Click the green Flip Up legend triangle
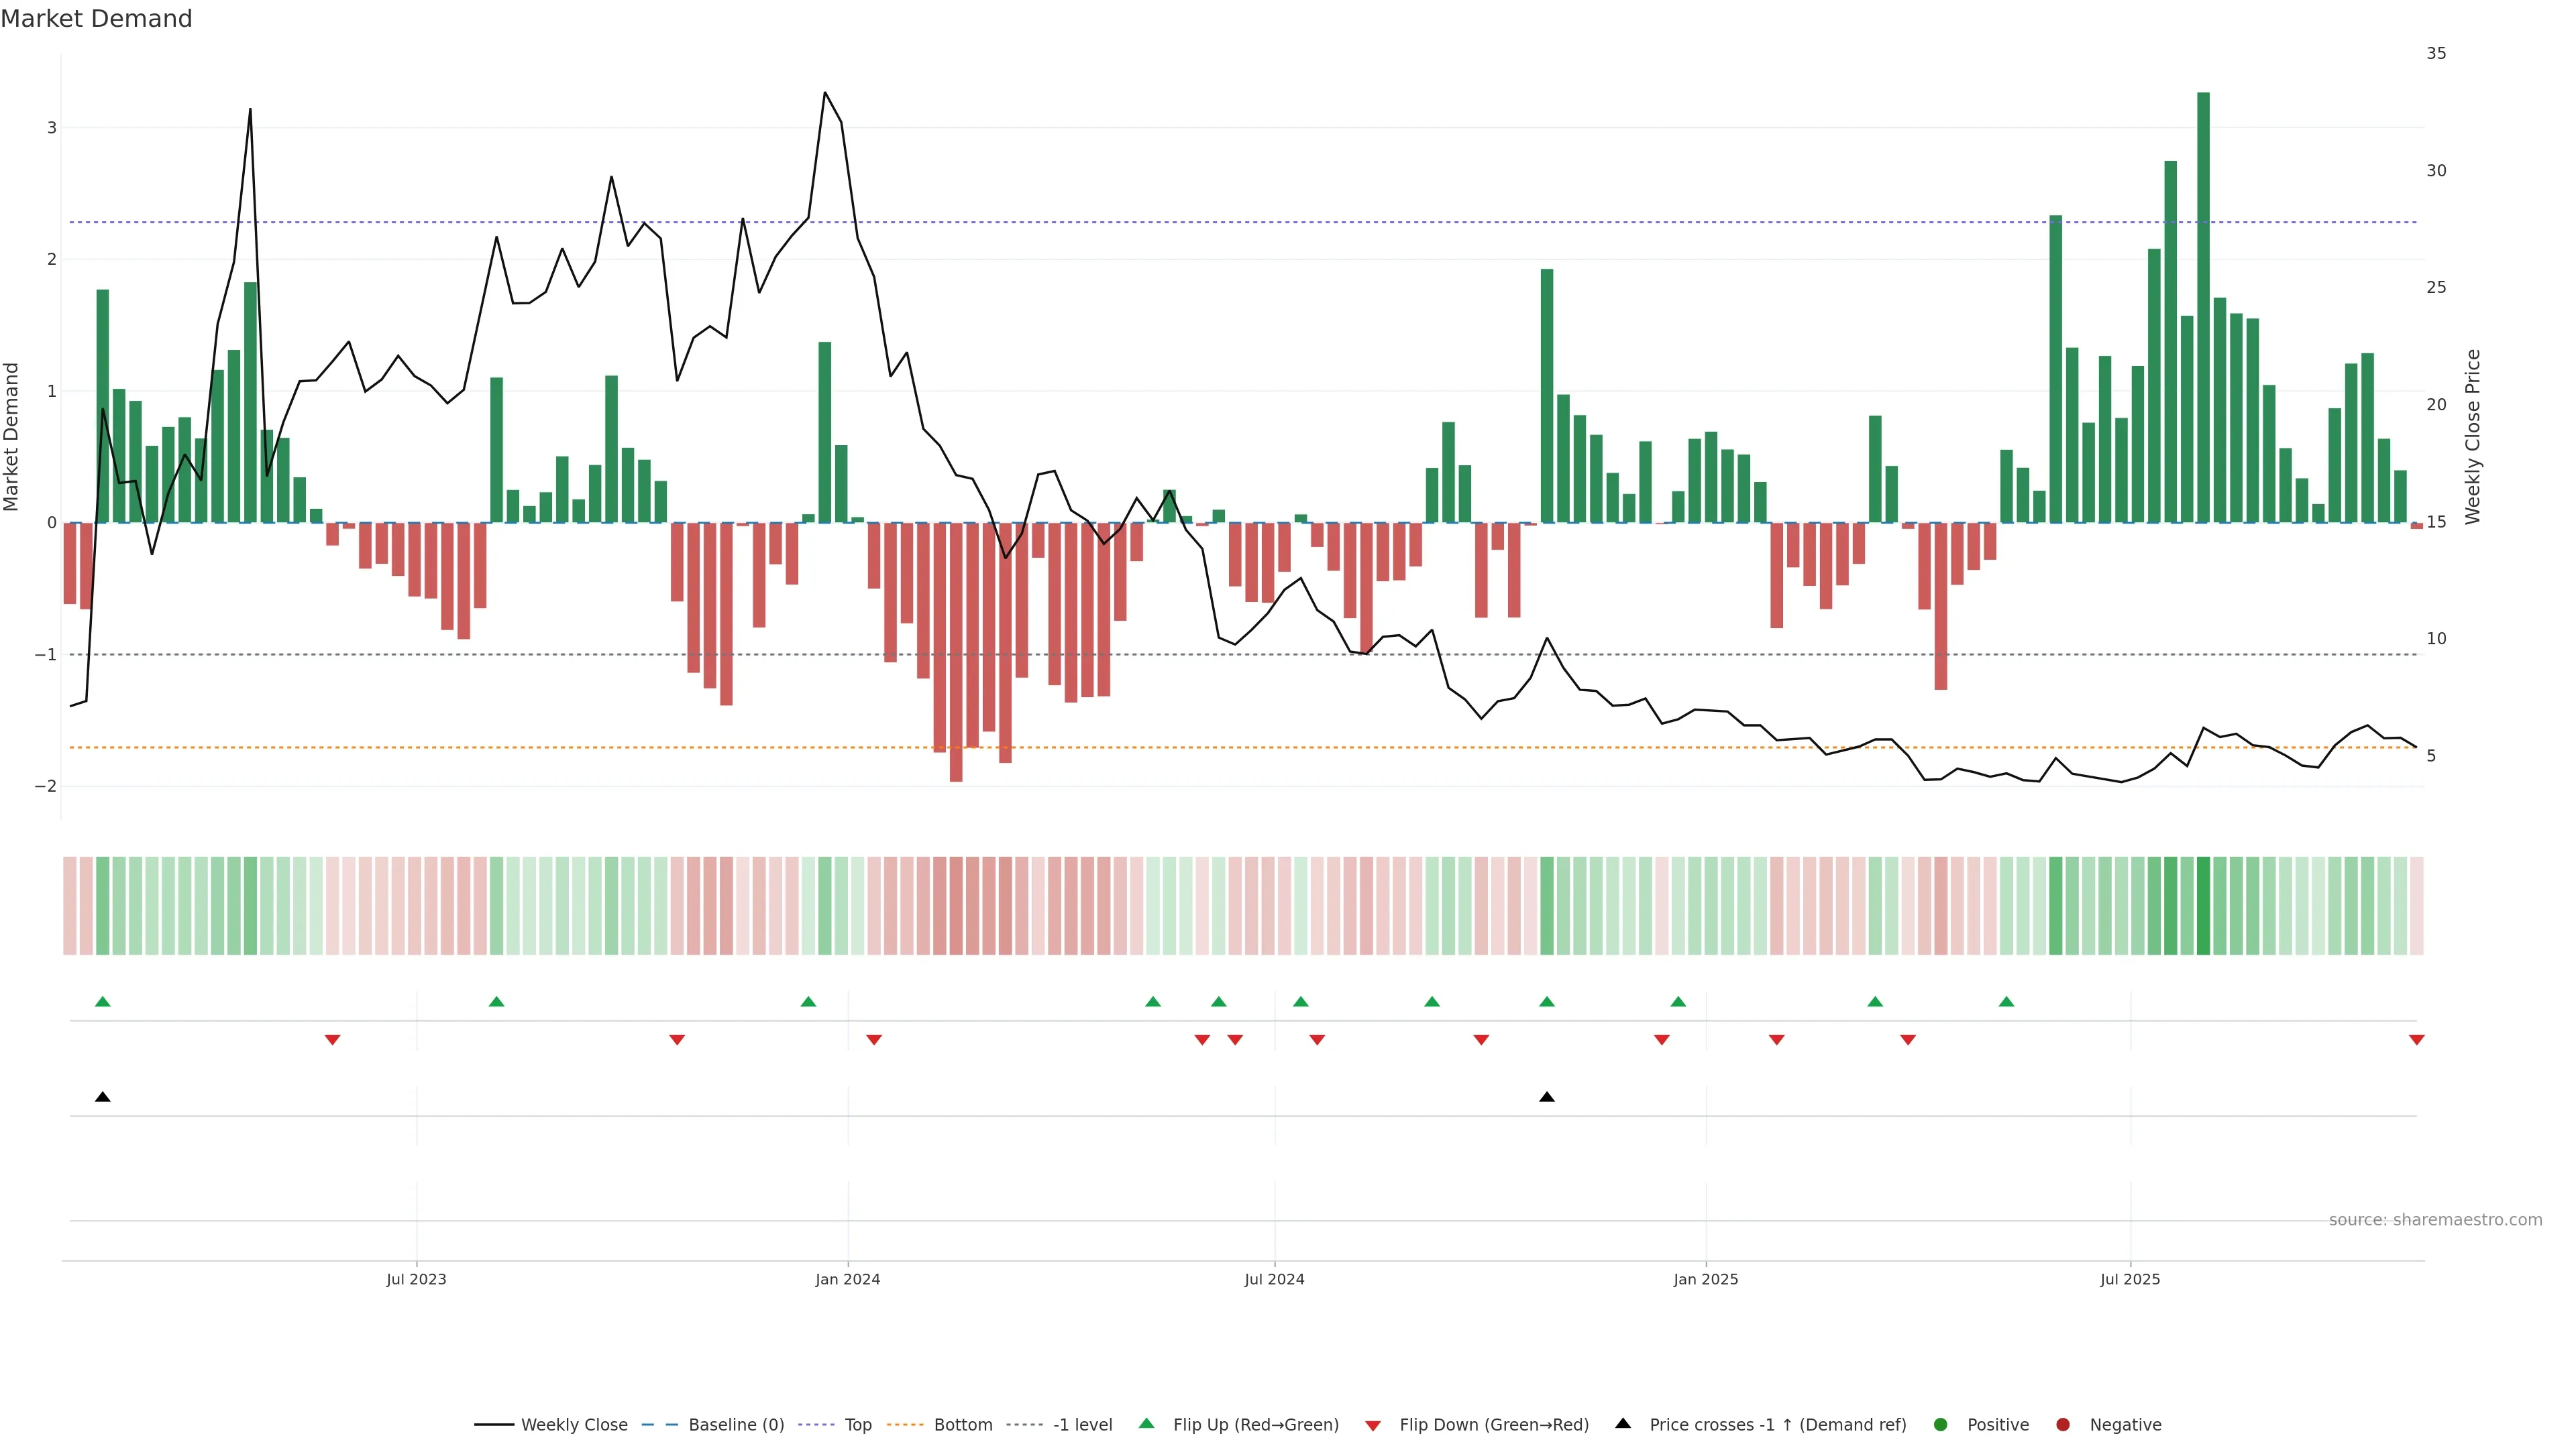The width and height of the screenshot is (2576, 1448). pyautogui.click(x=1147, y=1423)
